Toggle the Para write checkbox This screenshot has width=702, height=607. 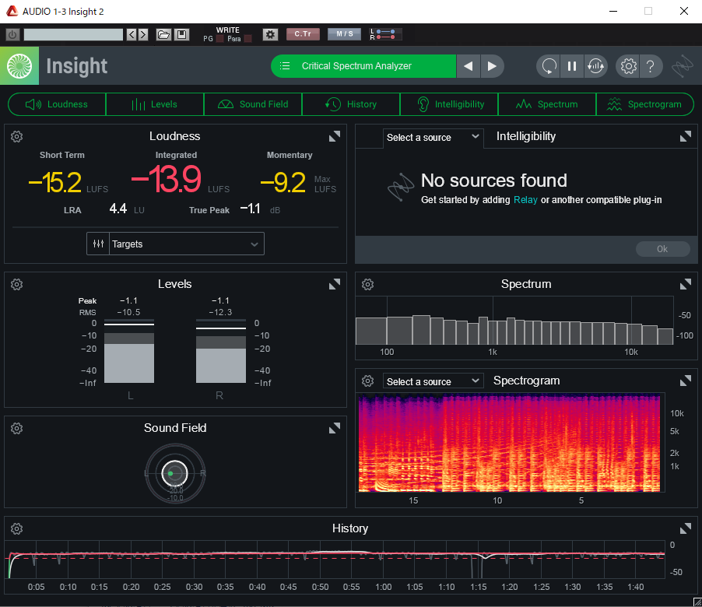coord(247,39)
